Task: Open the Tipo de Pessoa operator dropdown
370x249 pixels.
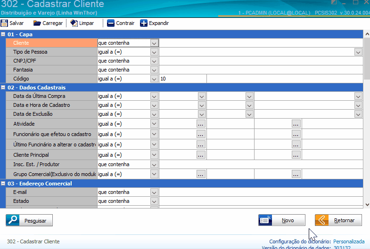Action: click(154, 52)
